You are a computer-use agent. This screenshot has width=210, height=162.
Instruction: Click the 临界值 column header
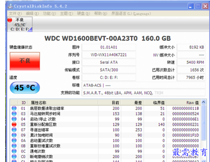(x=155, y=103)
